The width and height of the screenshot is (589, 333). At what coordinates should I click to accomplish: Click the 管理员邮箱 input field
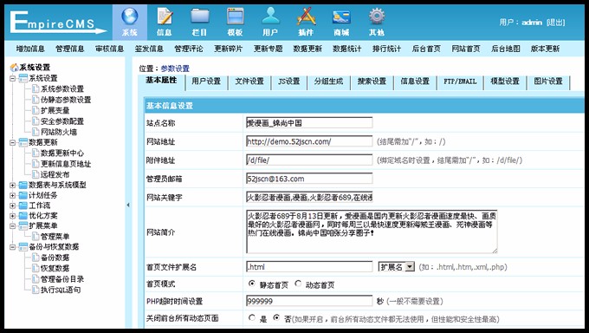click(x=309, y=179)
